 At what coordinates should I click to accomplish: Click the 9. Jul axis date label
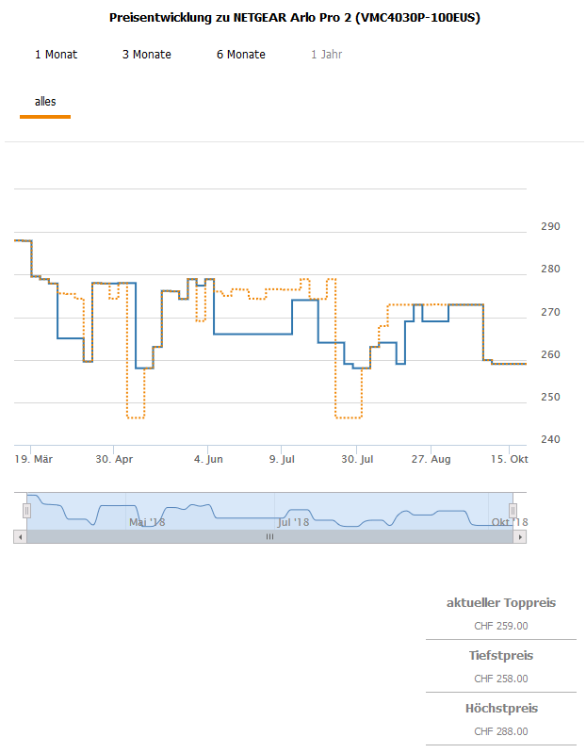pyautogui.click(x=282, y=459)
